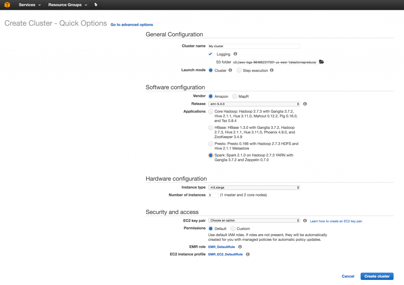Click info icon next to EC2 key pair
Screen dimensions: 404x285
pyautogui.click(x=305, y=221)
